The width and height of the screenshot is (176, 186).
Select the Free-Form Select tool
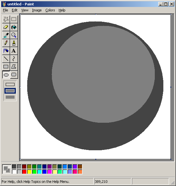pyautogui.click(x=6, y=19)
